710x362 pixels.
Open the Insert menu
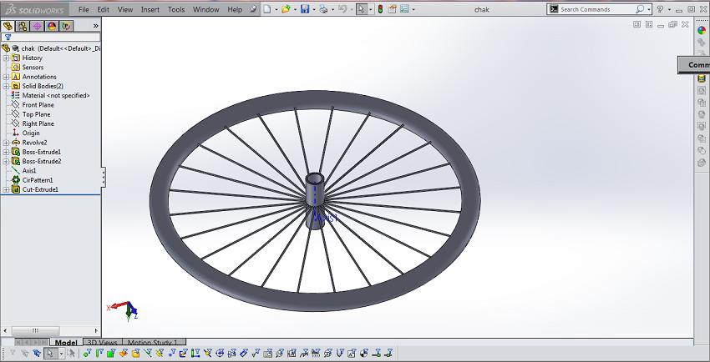150,9
